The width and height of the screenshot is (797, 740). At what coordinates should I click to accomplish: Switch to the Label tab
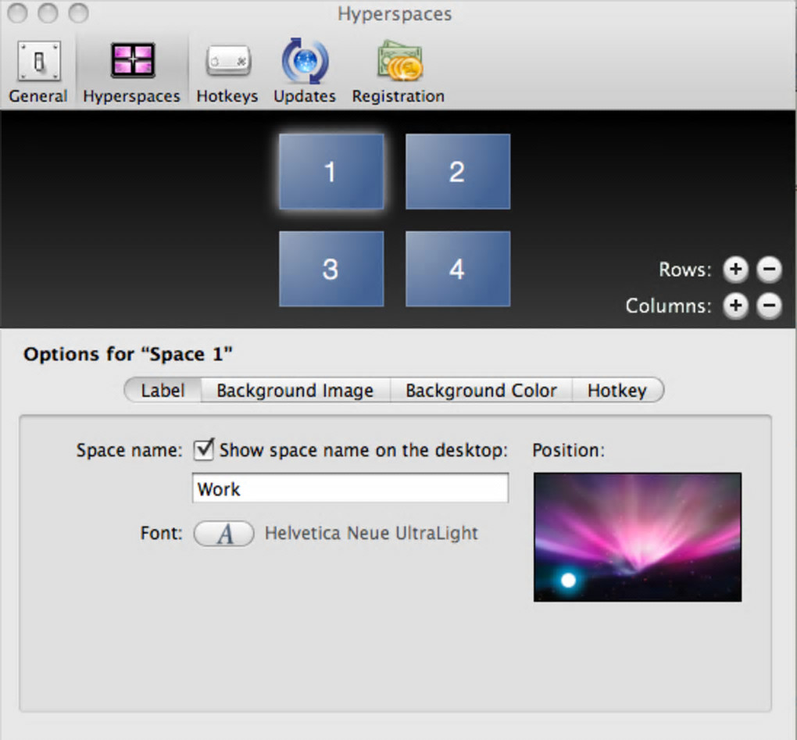tap(163, 391)
